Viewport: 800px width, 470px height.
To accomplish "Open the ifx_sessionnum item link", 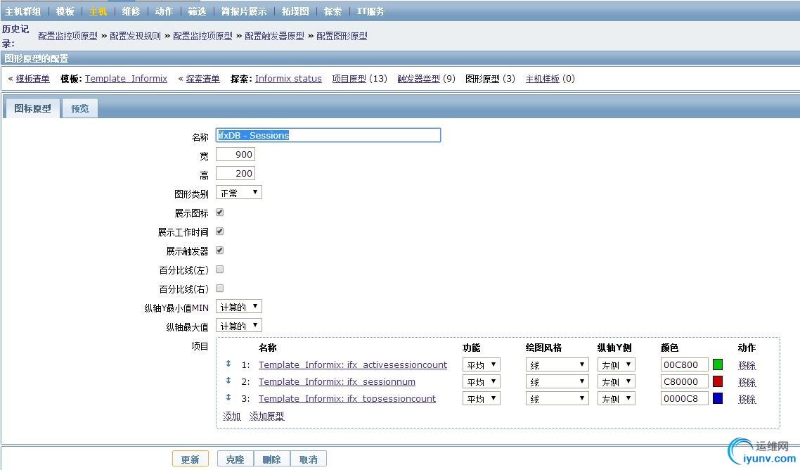I will point(337,381).
